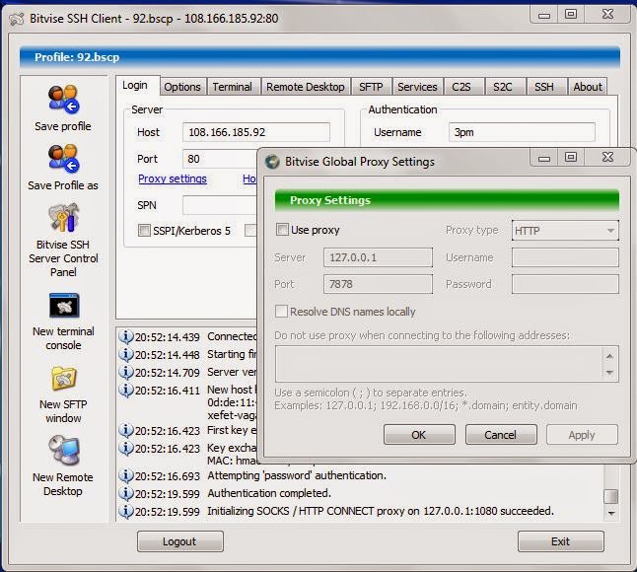637x572 pixels.
Task: Open the Proxy type HTTP dropdown
Action: point(565,231)
